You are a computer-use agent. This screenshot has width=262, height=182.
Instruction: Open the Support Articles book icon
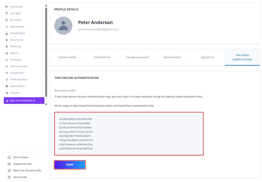click(9, 164)
